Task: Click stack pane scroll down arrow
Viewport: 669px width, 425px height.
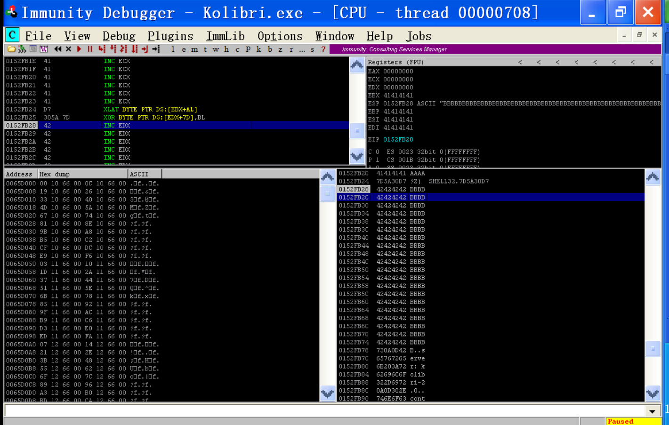Action: (x=653, y=393)
